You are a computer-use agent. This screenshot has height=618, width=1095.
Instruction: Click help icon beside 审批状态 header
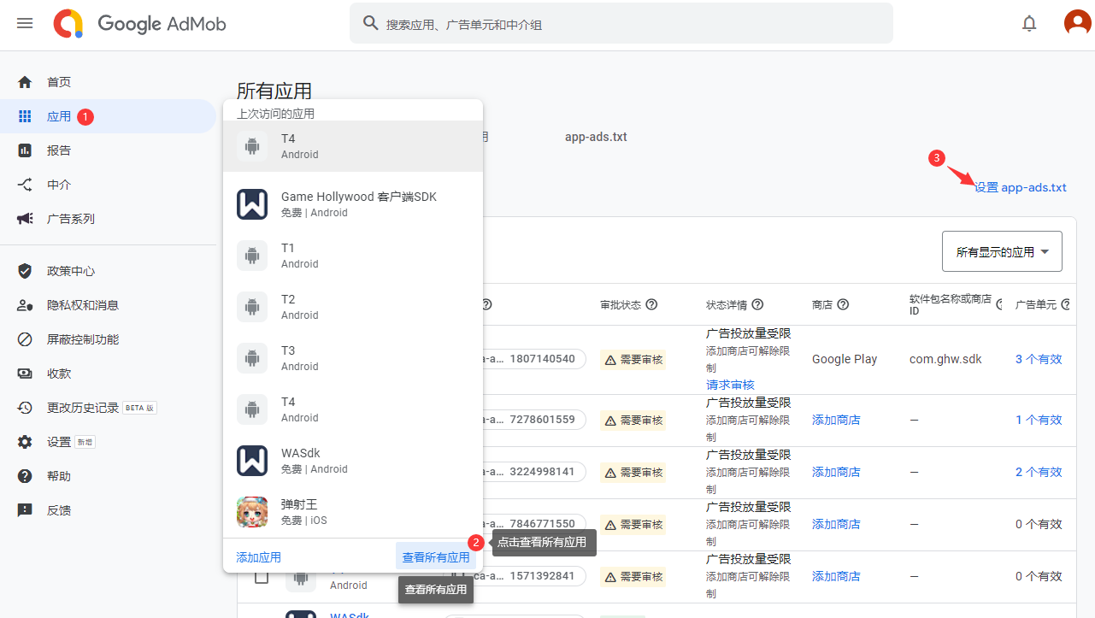(x=651, y=304)
